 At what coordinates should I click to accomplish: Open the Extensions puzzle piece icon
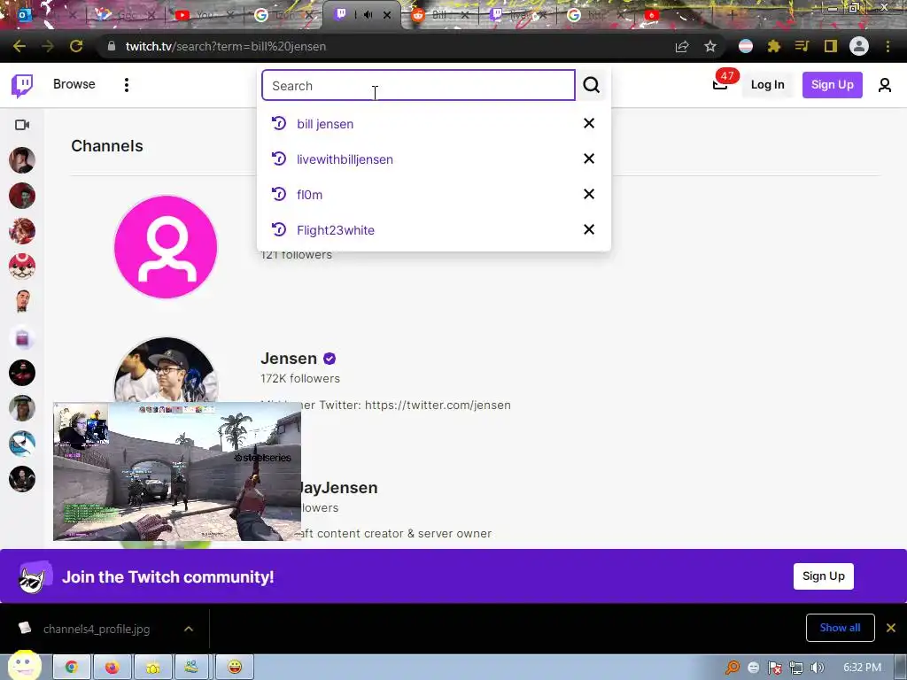coord(774,46)
